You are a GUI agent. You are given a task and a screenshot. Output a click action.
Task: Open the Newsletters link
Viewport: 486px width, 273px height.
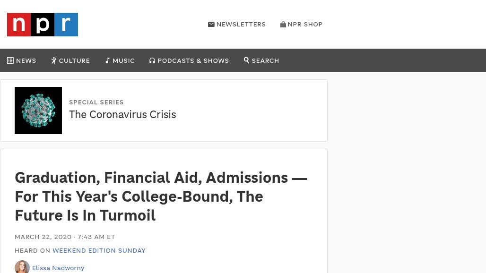pos(241,25)
